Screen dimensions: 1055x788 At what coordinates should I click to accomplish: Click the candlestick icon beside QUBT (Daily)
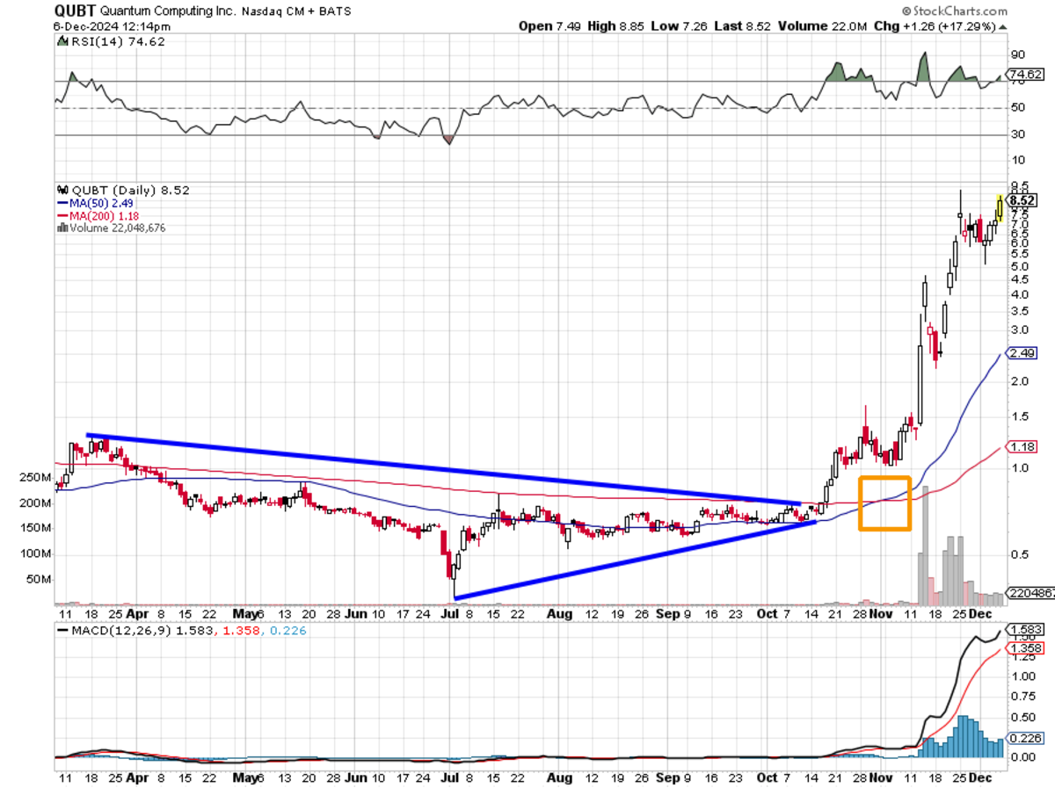point(62,190)
